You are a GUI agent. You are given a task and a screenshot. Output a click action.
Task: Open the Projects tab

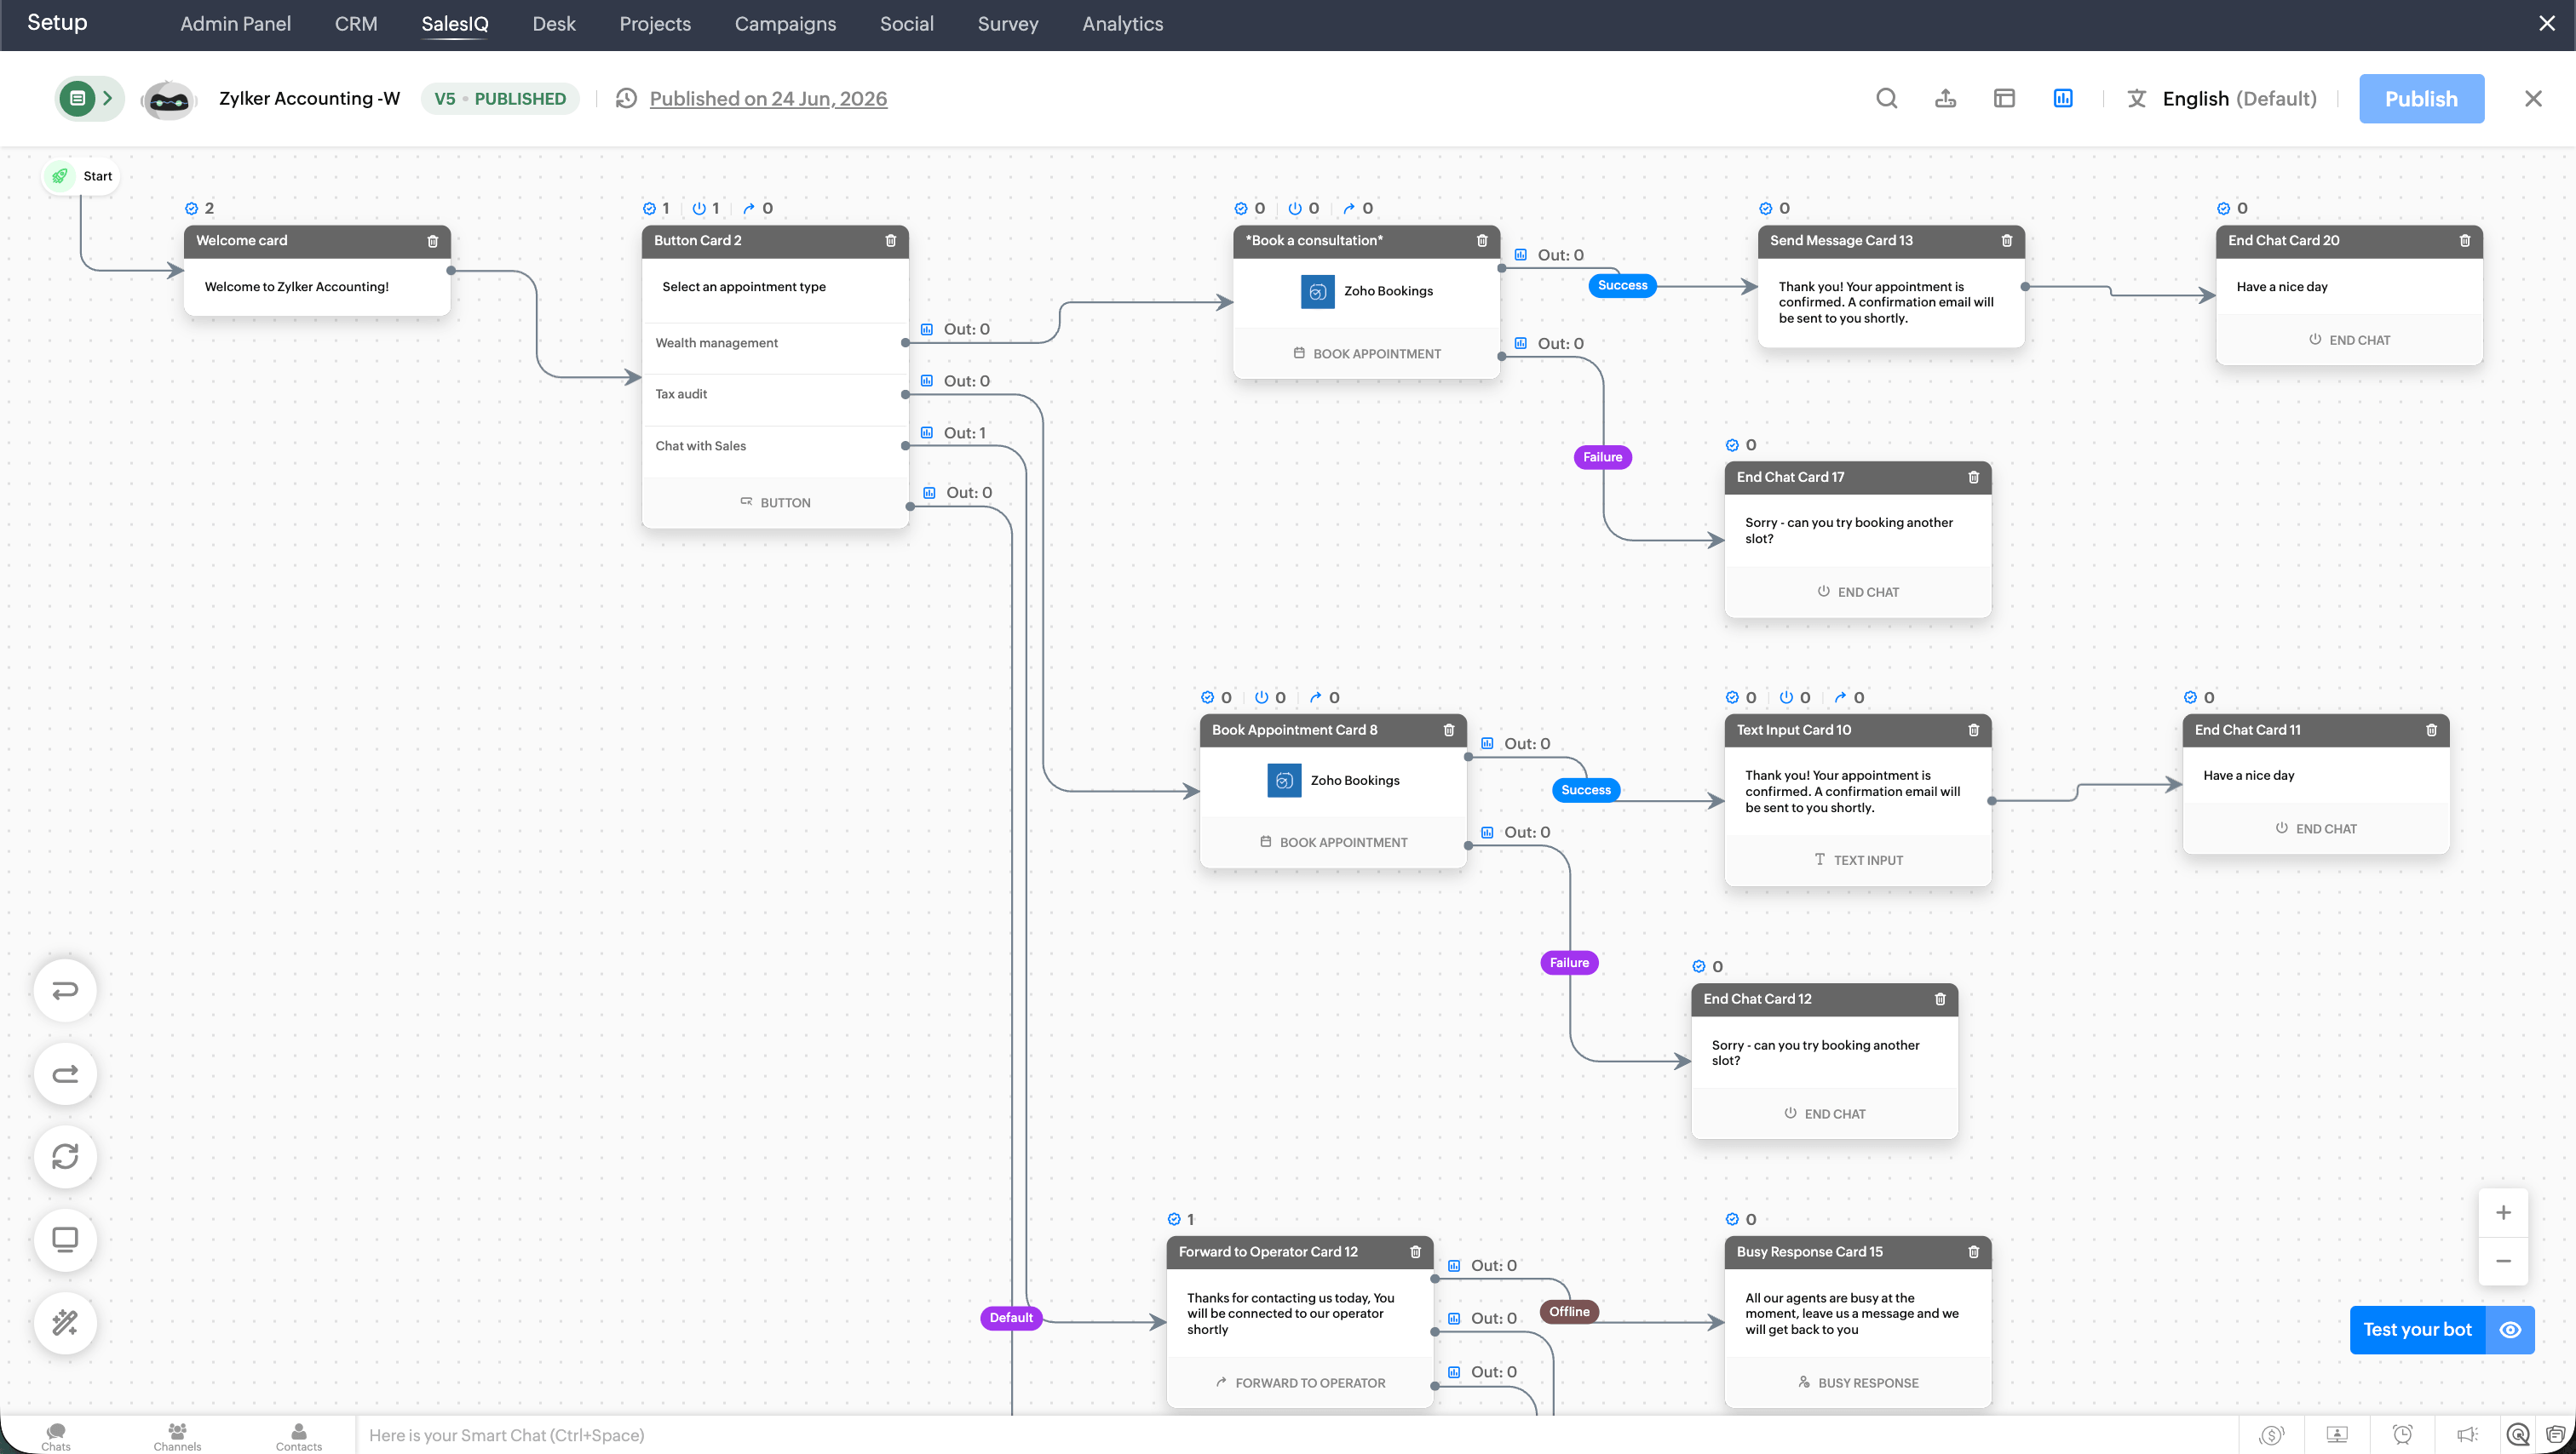pos(655,24)
